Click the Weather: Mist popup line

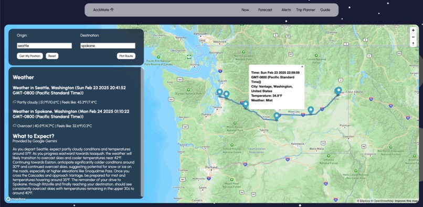262,100
